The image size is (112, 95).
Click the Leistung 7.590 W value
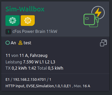click(x=22, y=62)
